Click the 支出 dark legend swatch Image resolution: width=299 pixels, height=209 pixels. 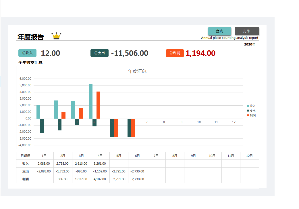248,111
